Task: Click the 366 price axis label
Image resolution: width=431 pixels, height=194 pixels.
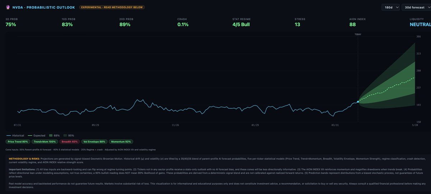Action: [x=418, y=37]
